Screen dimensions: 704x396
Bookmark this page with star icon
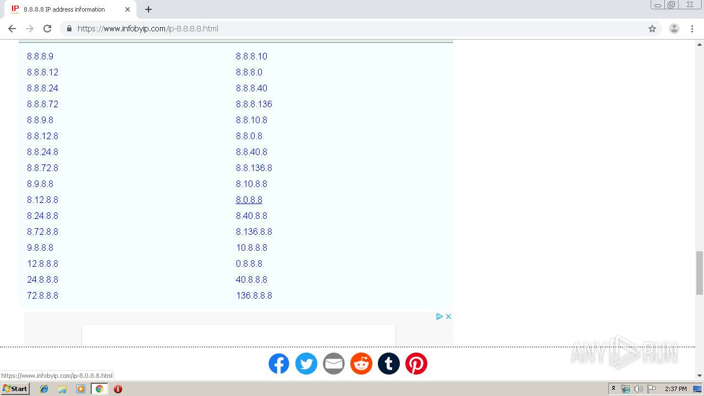coord(652,29)
